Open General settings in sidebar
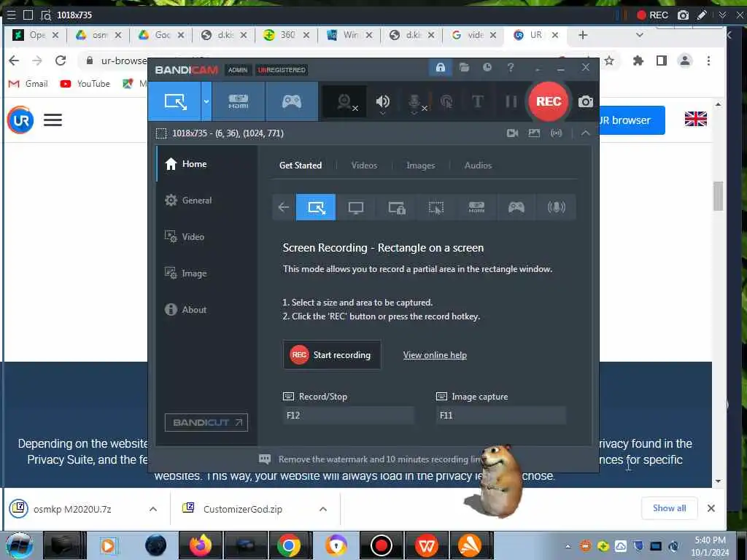 pos(206,201)
